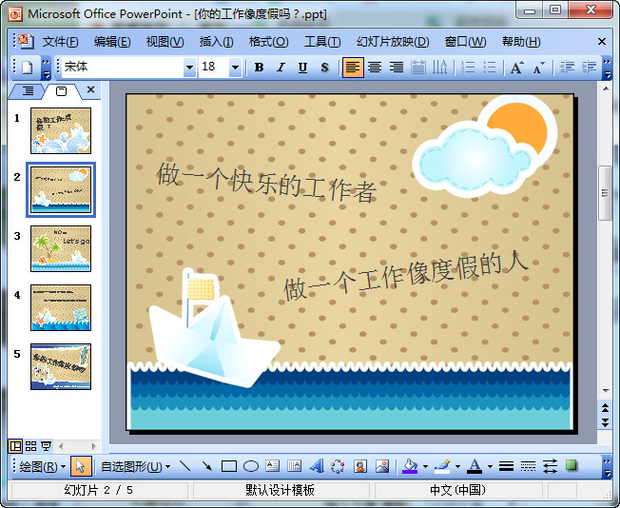
Task: Click the font name field showing 宋体
Action: click(123, 68)
